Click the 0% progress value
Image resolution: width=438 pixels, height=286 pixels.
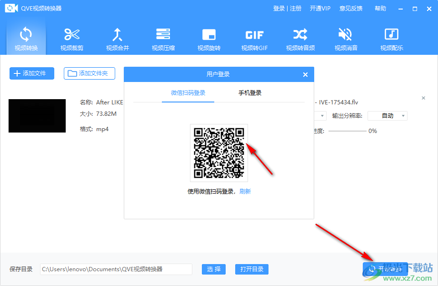pyautogui.click(x=373, y=131)
